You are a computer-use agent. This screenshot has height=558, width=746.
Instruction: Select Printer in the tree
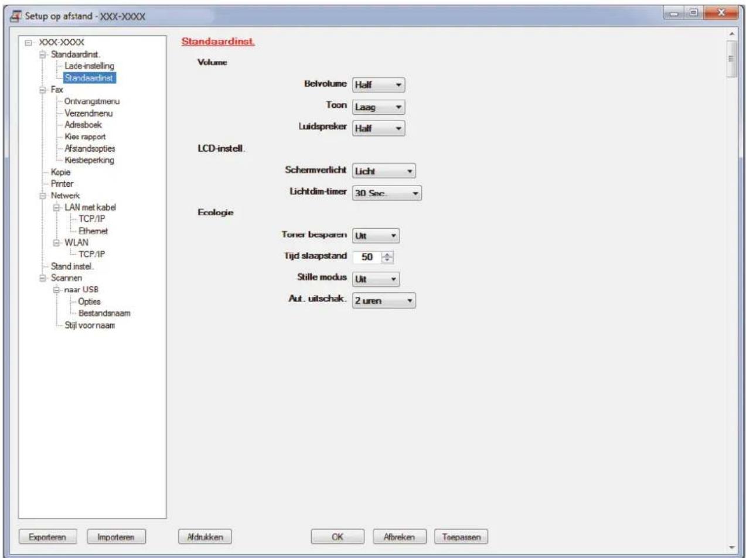[x=62, y=183]
